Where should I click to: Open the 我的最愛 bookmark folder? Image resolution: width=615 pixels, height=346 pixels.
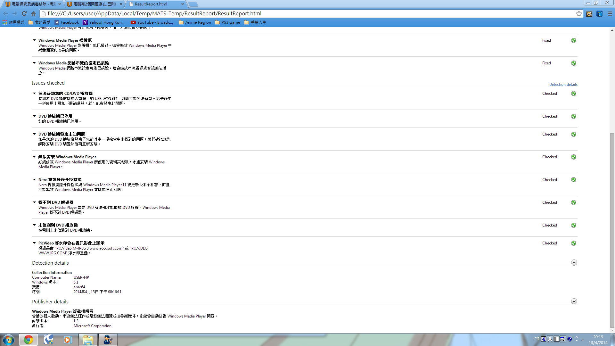tap(39, 22)
